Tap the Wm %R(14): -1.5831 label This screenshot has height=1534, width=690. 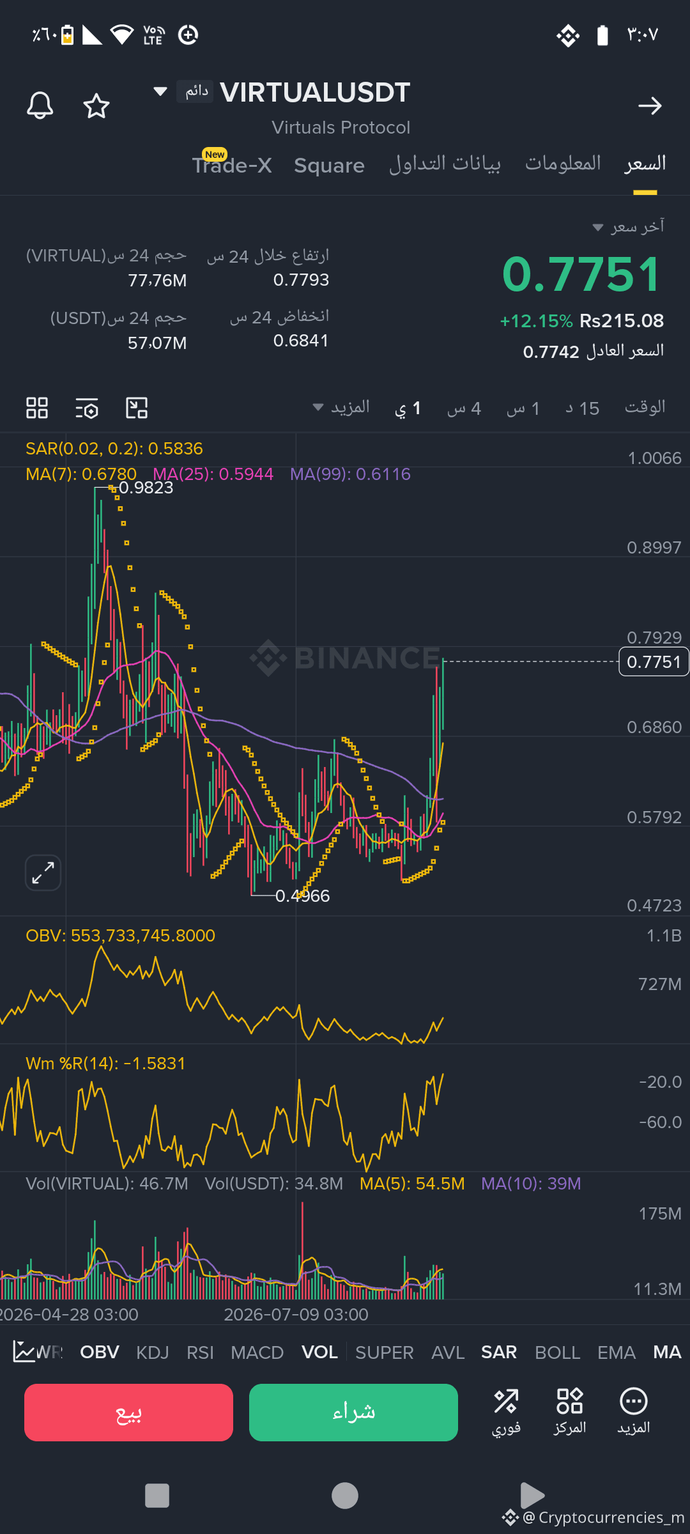coord(105,1064)
